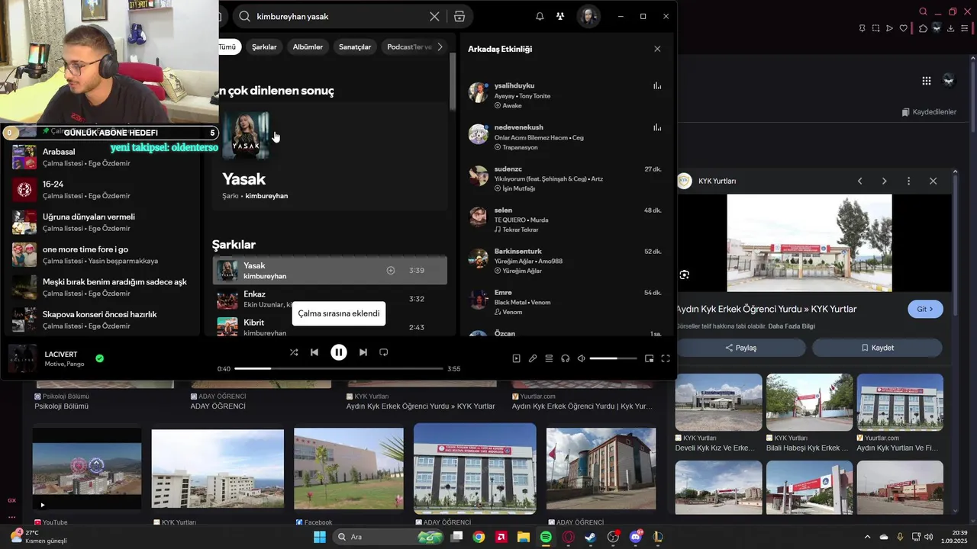Image resolution: width=977 pixels, height=549 pixels.
Task: Toggle shuffle in the Spotify player
Action: (x=294, y=352)
